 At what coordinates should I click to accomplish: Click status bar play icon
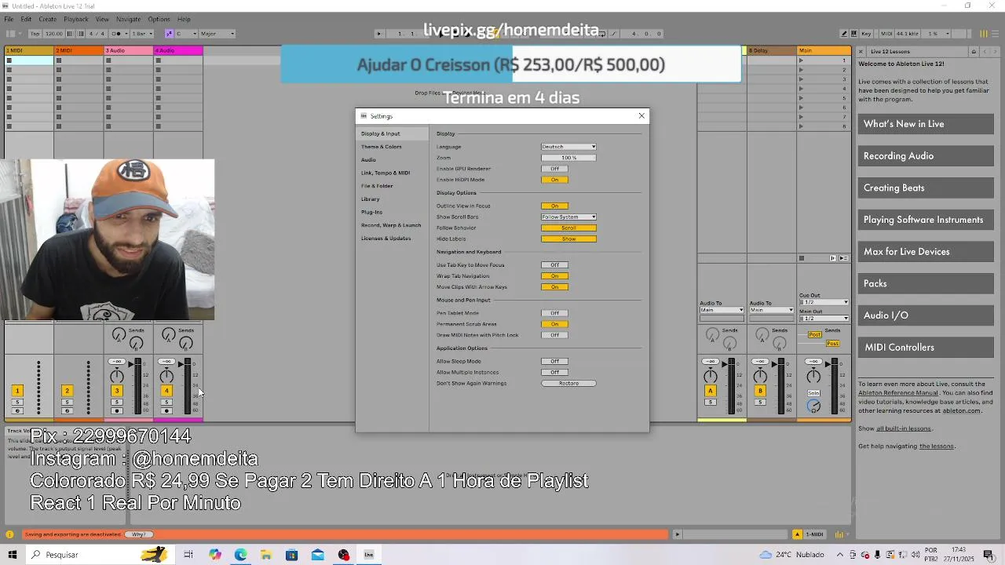click(x=678, y=534)
